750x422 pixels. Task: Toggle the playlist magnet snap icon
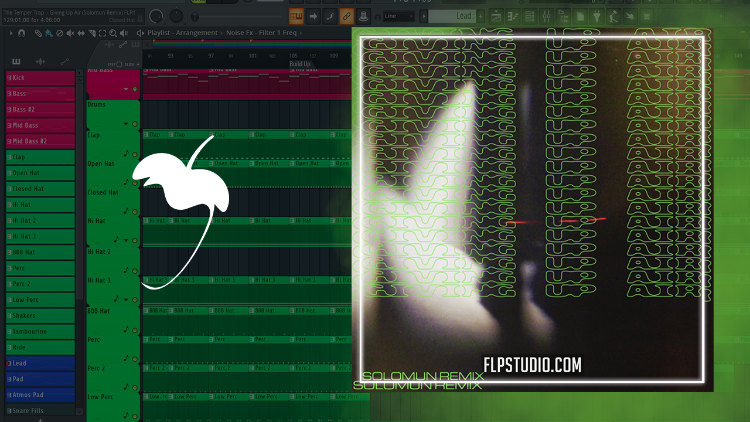pyautogui.click(x=22, y=33)
